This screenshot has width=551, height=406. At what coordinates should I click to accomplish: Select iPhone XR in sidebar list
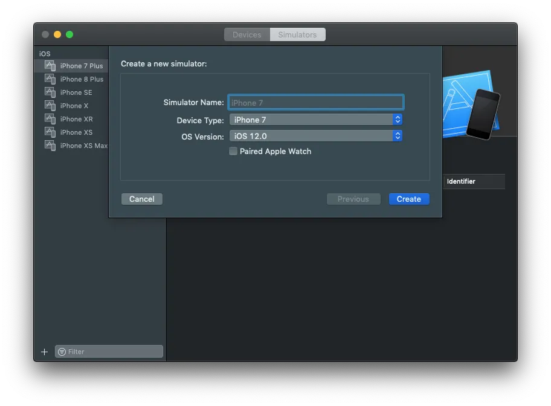point(71,119)
